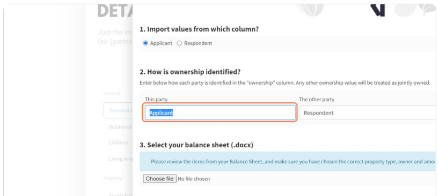Click the Choose file button
Viewport: 439px width, 196px height.
pos(159,179)
